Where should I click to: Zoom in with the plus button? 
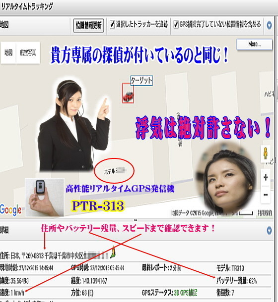point(266,177)
